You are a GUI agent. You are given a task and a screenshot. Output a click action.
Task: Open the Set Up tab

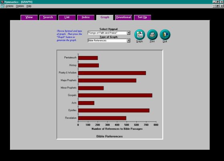(x=142, y=18)
